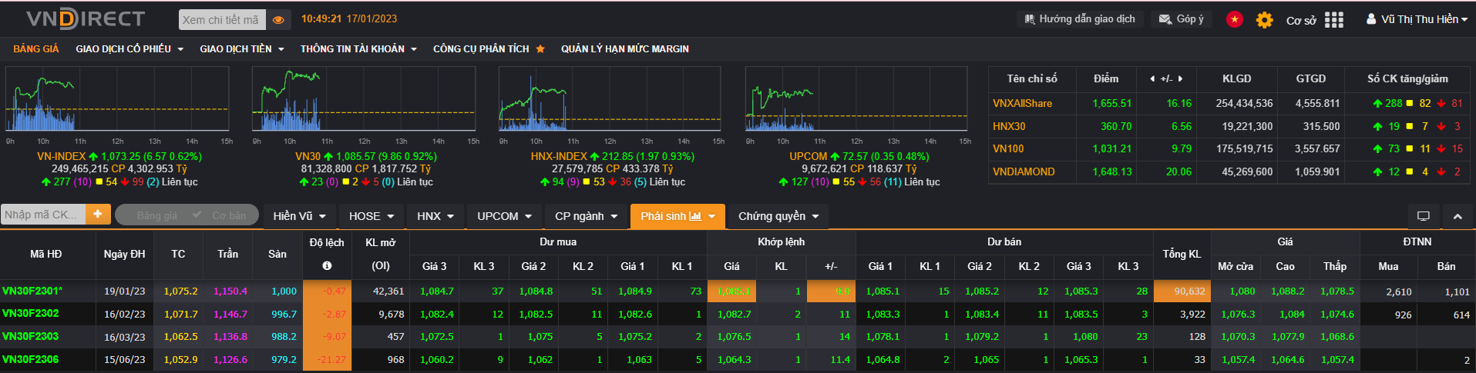Image resolution: width=1476 pixels, height=373 pixels.
Task: Expand the HOSE dropdown
Action: click(372, 216)
